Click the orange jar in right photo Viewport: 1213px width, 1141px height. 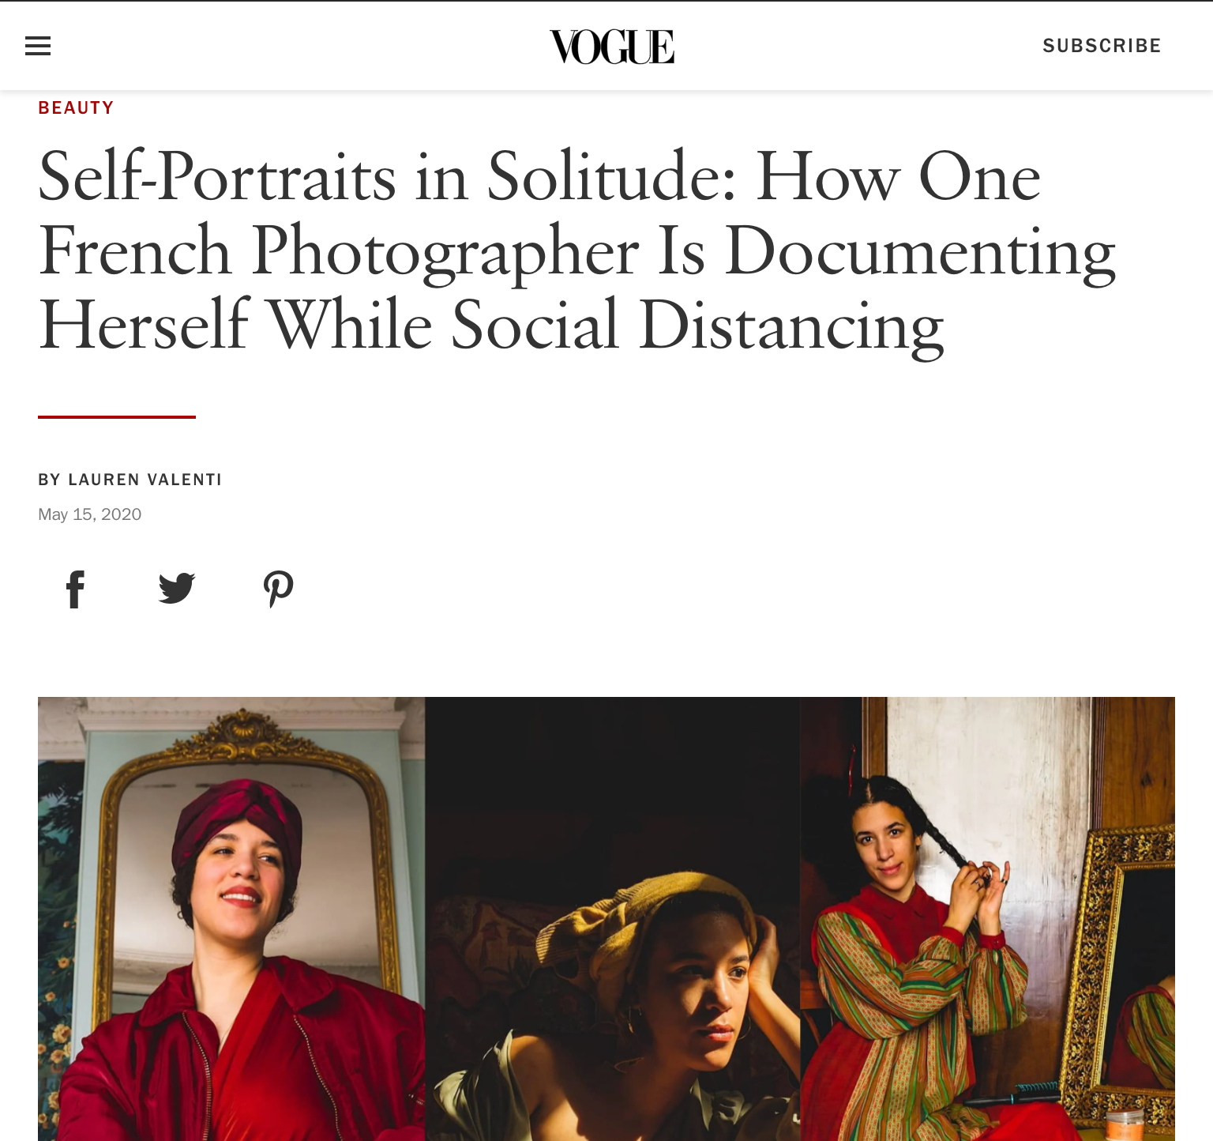[x=1124, y=1125]
